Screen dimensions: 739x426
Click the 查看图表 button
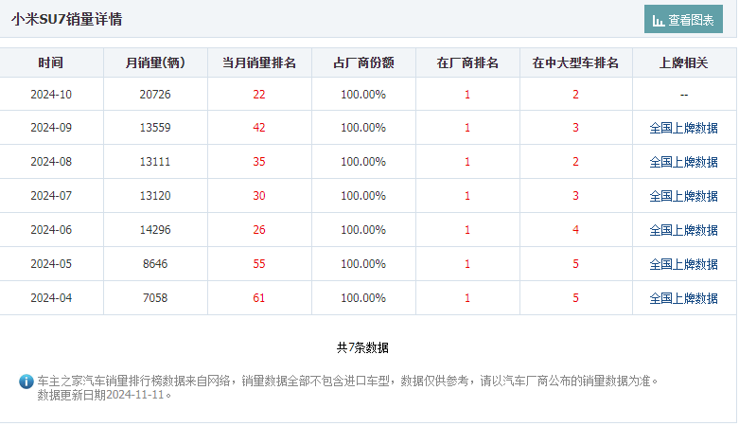click(x=683, y=19)
